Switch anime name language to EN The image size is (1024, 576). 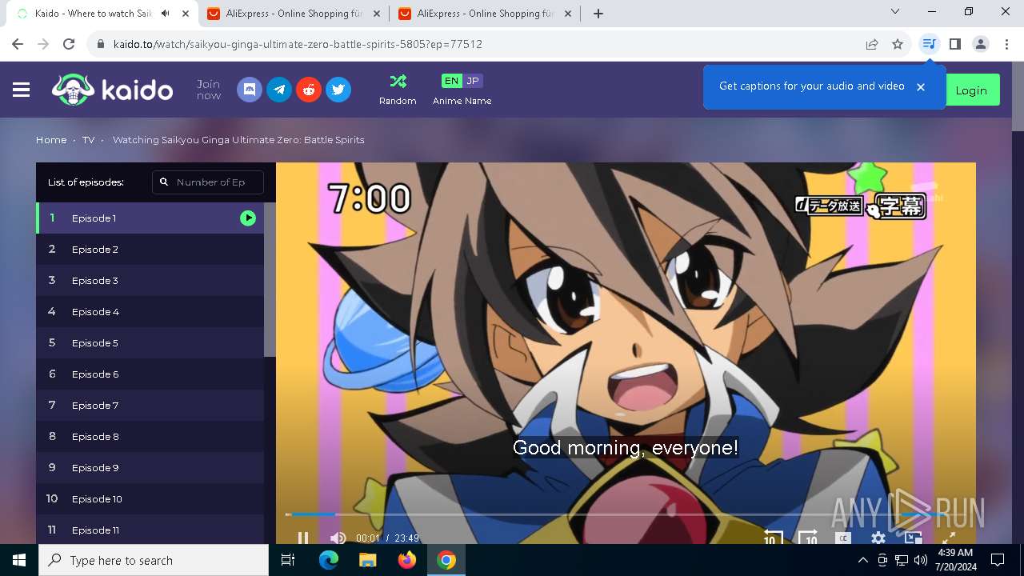452,81
